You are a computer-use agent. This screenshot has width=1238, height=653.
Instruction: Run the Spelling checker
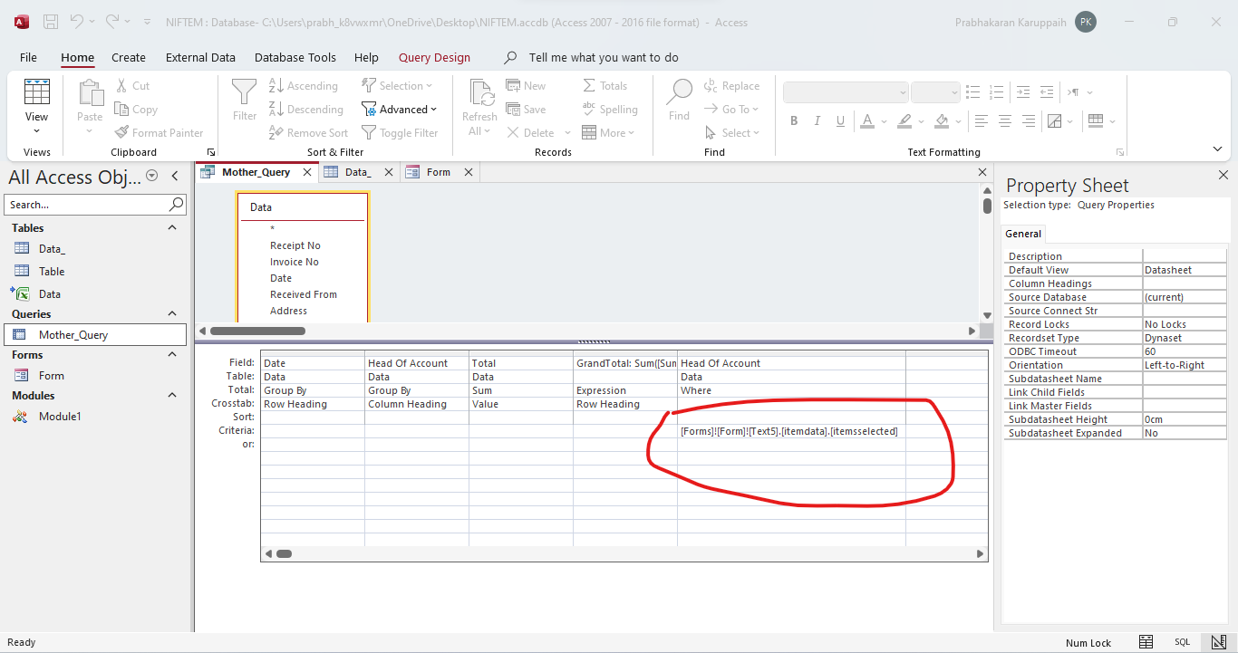pyautogui.click(x=612, y=109)
